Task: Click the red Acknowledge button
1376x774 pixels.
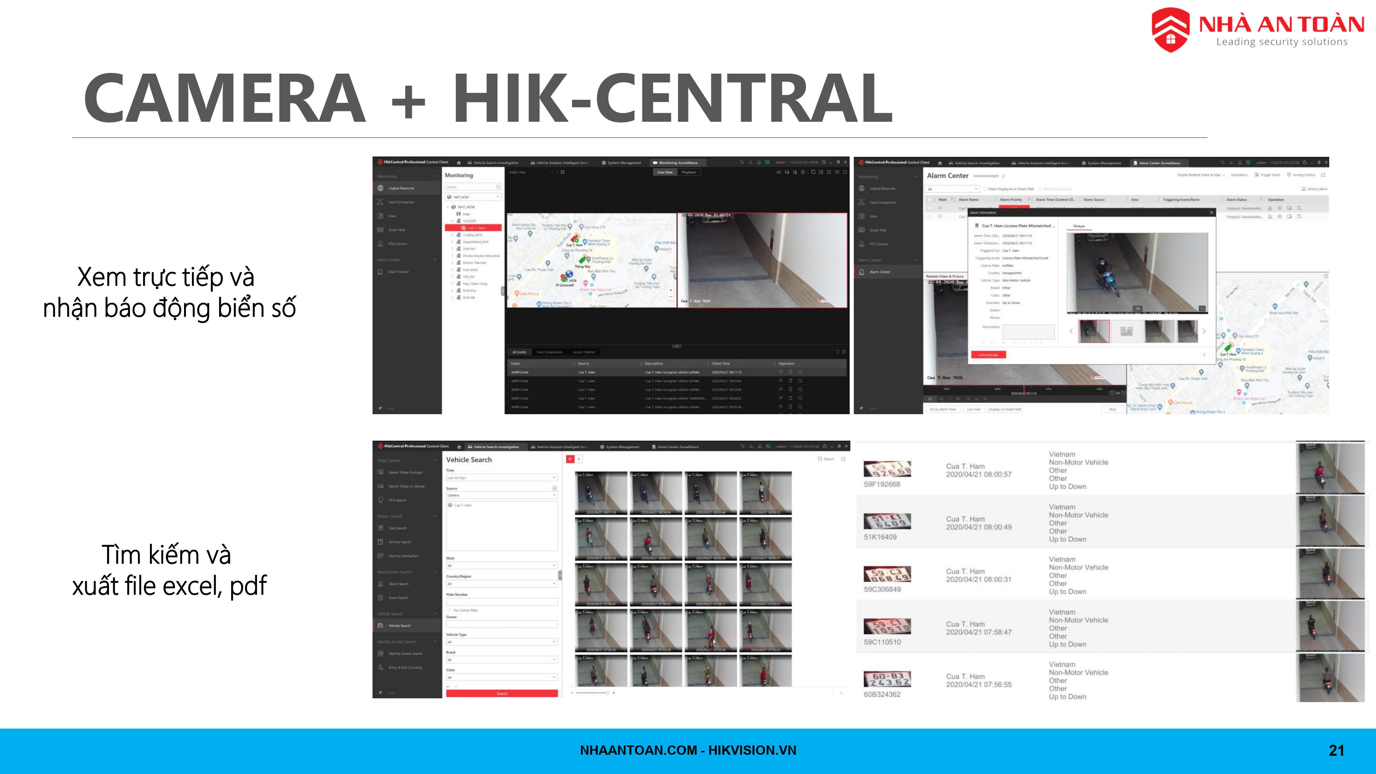Action: coord(988,355)
